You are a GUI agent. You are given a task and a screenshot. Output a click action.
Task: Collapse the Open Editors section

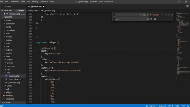2,11
